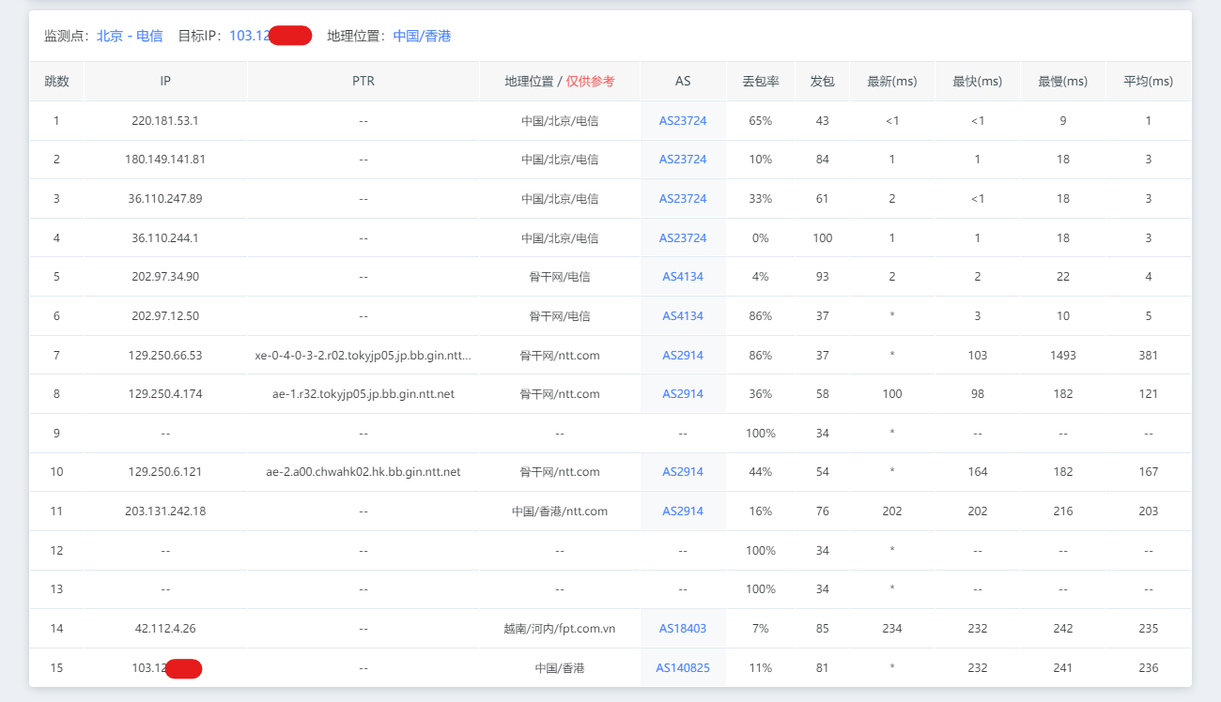Viewport: 1221px width, 702px height.
Task: Click the 中国/香港 geographic location link
Action: tap(422, 36)
